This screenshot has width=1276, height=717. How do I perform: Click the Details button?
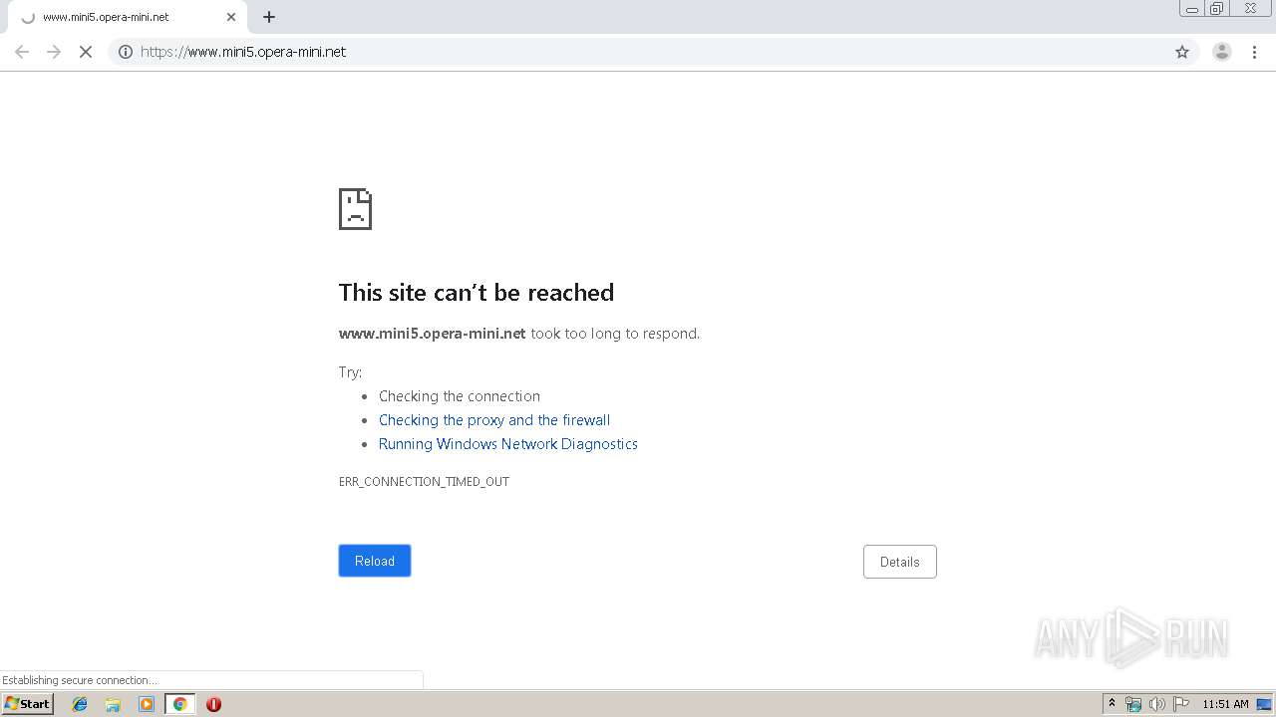[899, 562]
